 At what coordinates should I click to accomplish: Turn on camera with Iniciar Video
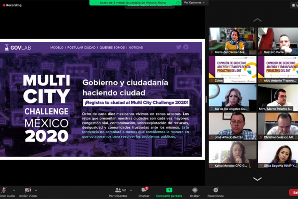[x=28, y=193]
